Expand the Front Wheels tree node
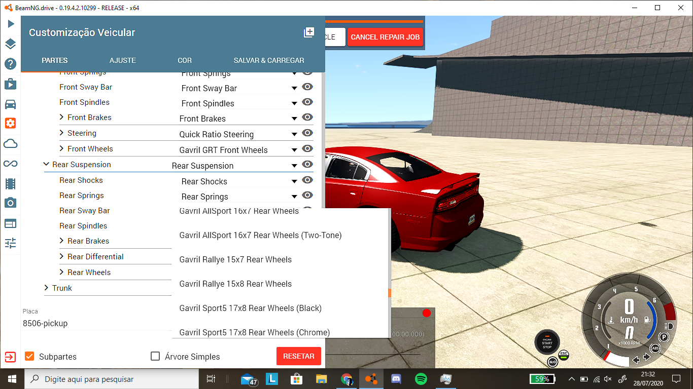This screenshot has height=389, width=693. point(61,149)
